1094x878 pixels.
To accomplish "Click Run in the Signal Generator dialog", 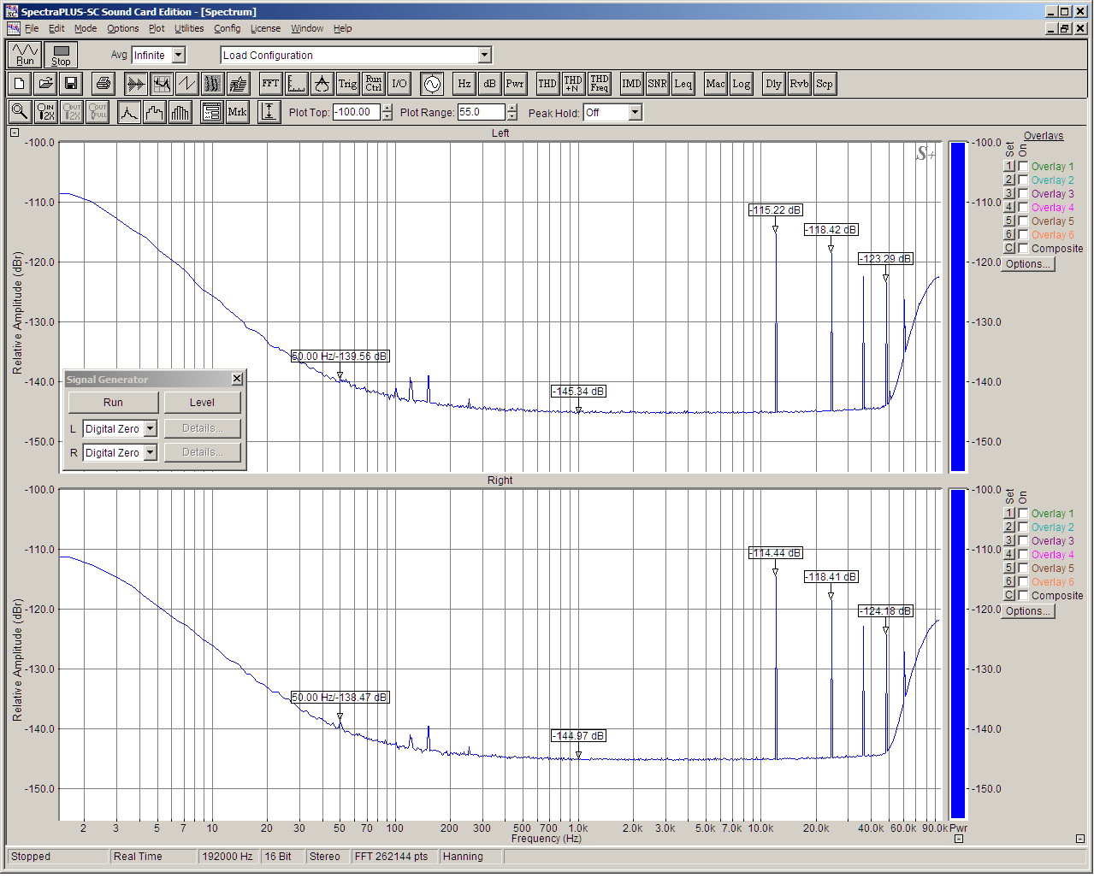I will click(x=113, y=403).
